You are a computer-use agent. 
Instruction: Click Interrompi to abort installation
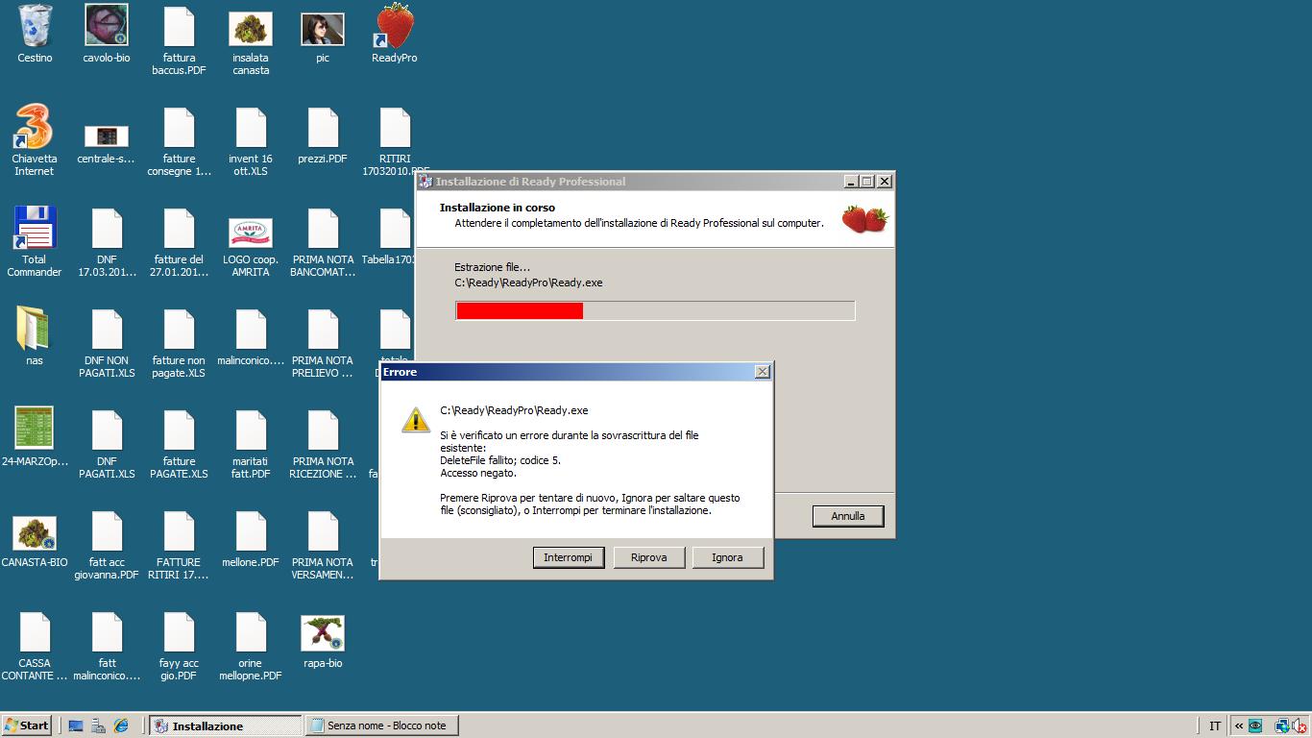point(569,557)
